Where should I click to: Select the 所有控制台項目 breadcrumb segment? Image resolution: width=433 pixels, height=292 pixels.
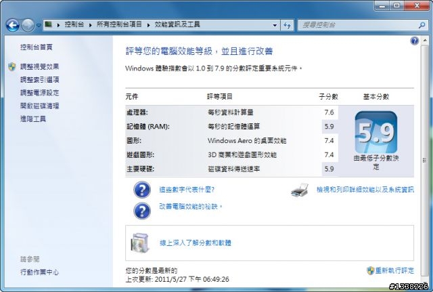[119, 24]
